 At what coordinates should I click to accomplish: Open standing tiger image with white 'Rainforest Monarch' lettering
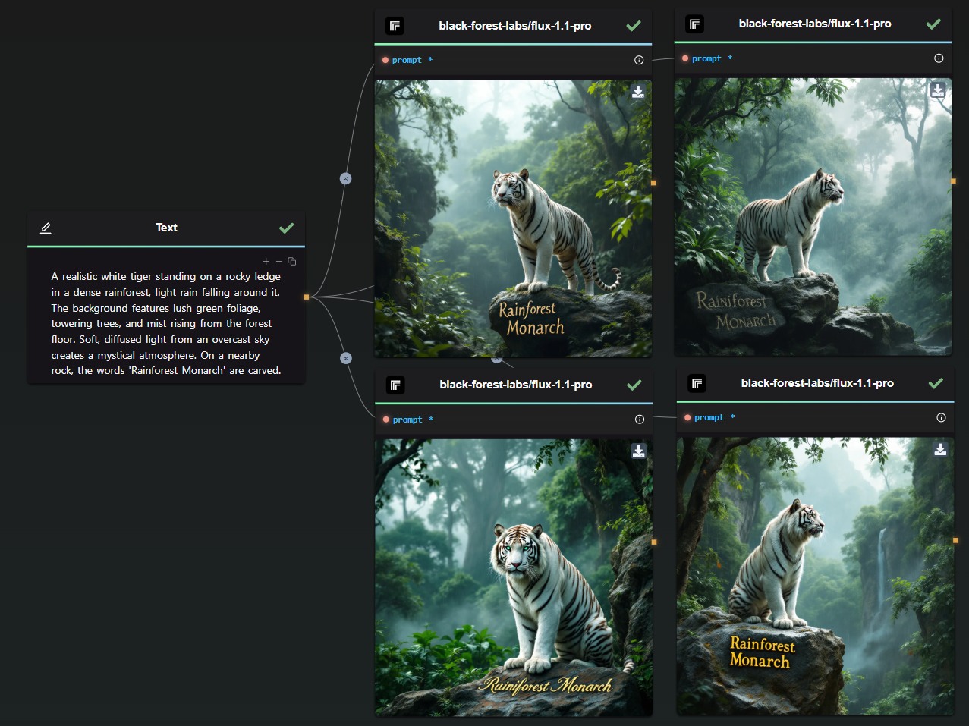[x=513, y=218]
